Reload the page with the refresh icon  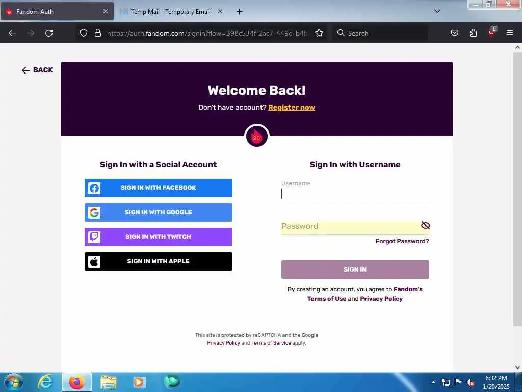tap(49, 33)
